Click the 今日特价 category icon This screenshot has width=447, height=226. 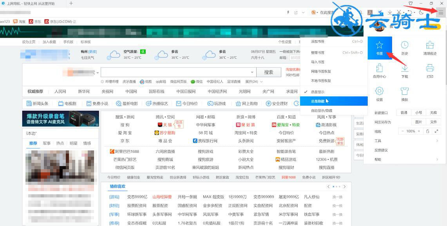(x=179, y=103)
